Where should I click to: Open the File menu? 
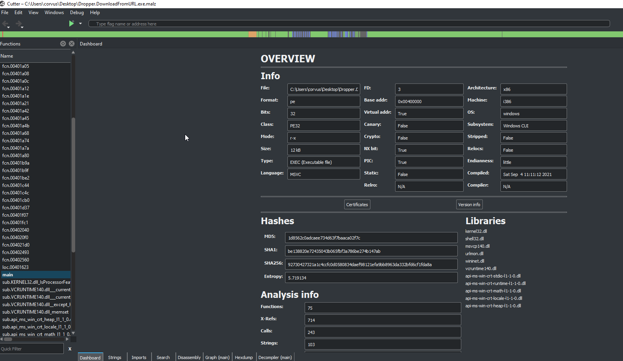tap(5, 13)
